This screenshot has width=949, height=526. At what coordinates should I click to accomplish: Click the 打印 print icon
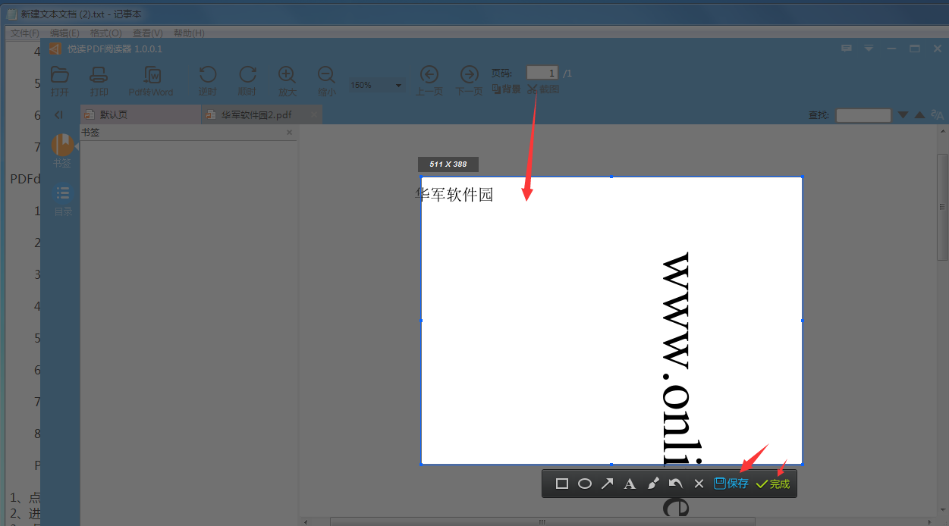(99, 81)
